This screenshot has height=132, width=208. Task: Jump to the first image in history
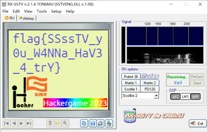7,123
